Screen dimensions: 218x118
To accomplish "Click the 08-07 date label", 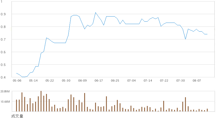I will pos(197,81).
